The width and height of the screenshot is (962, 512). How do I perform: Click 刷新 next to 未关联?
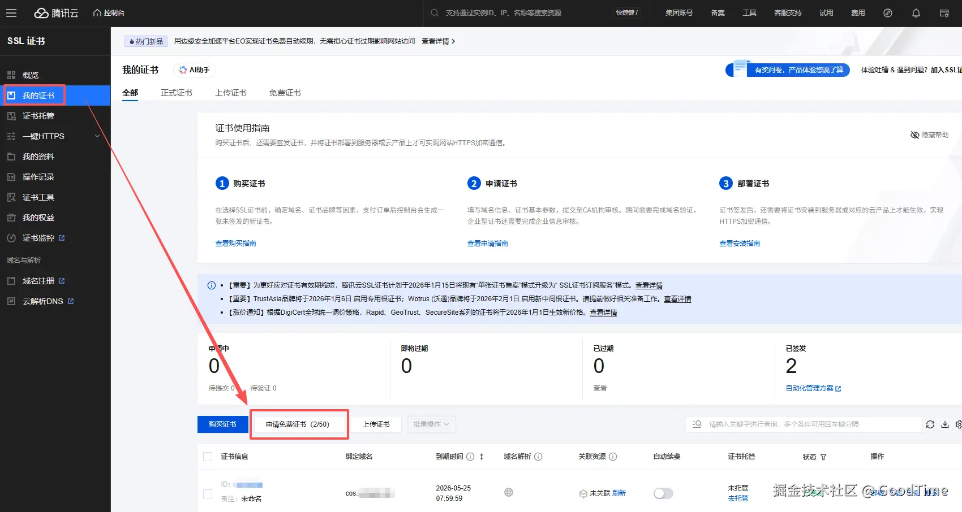tap(619, 493)
